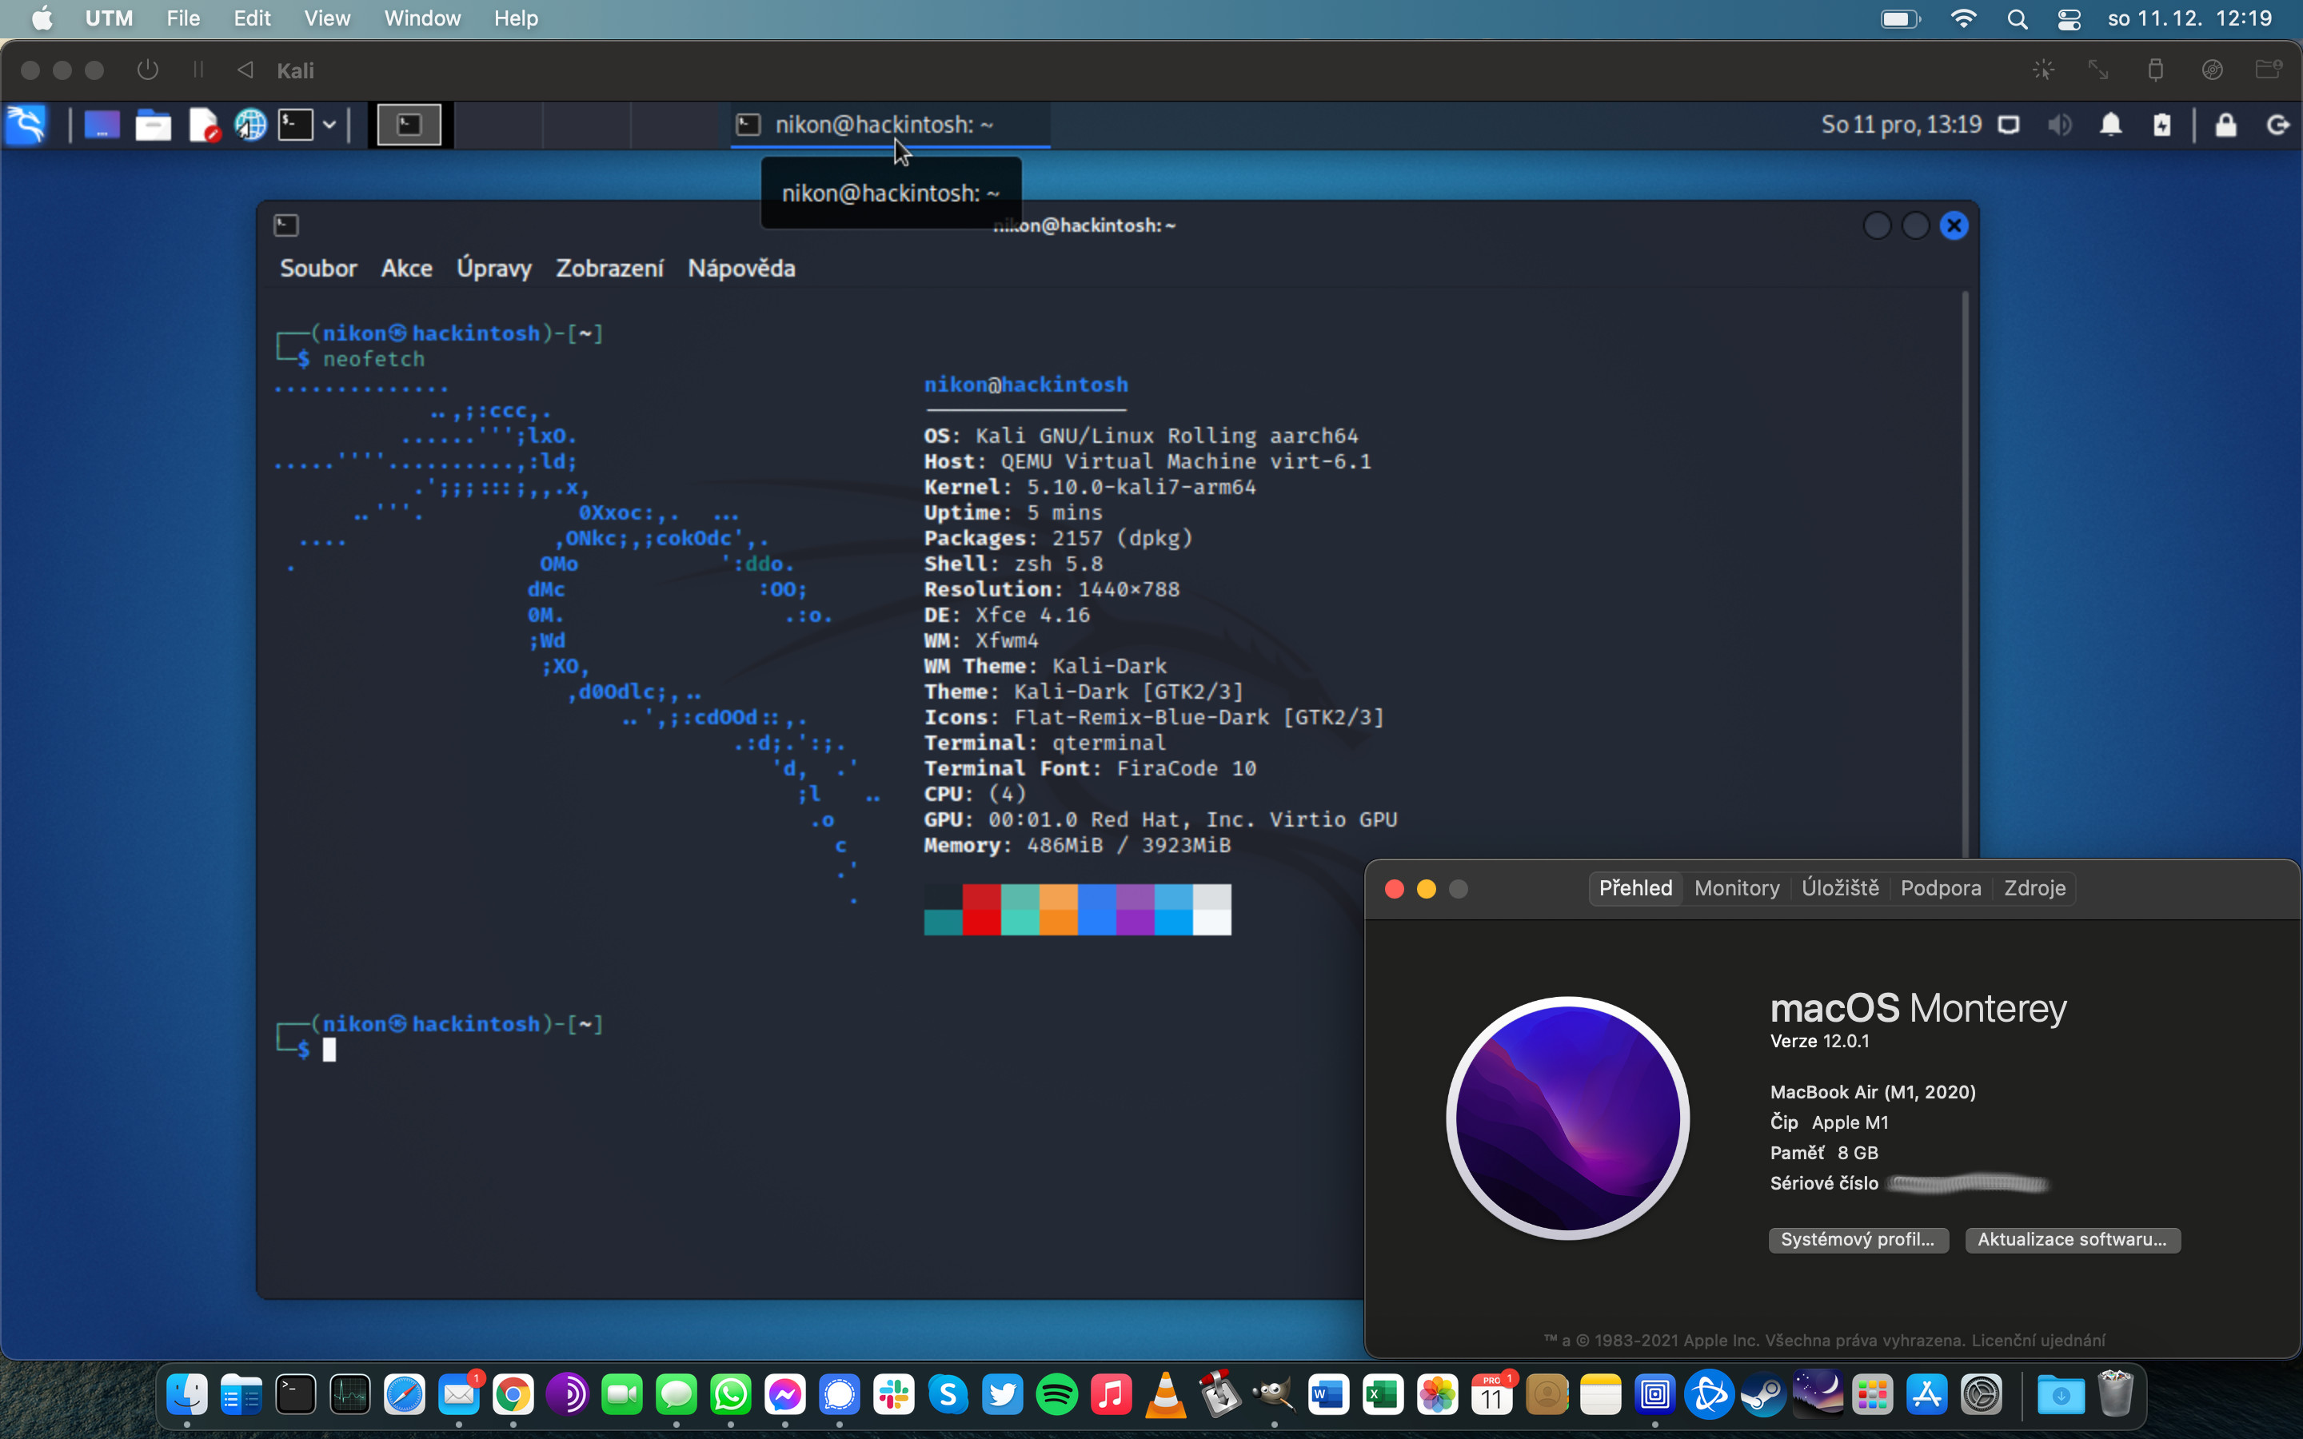
Task: Lock the Kali screen with padlock icon
Action: pos(2226,125)
